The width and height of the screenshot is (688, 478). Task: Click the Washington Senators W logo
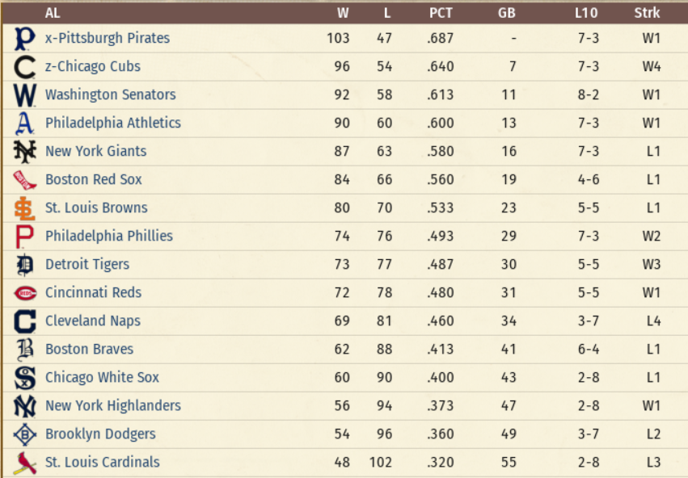click(25, 94)
